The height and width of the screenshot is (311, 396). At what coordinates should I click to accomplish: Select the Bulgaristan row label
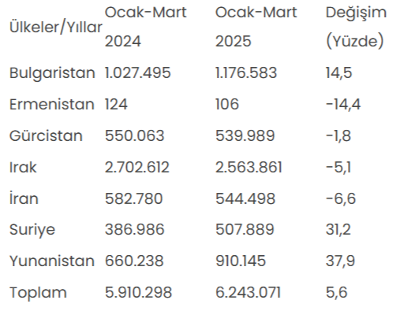[x=52, y=72]
